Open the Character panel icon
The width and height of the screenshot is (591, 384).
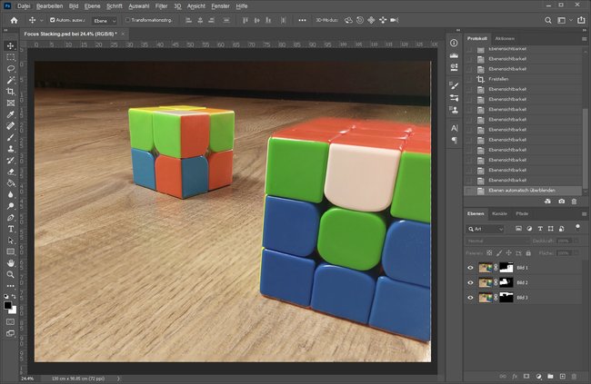455,128
